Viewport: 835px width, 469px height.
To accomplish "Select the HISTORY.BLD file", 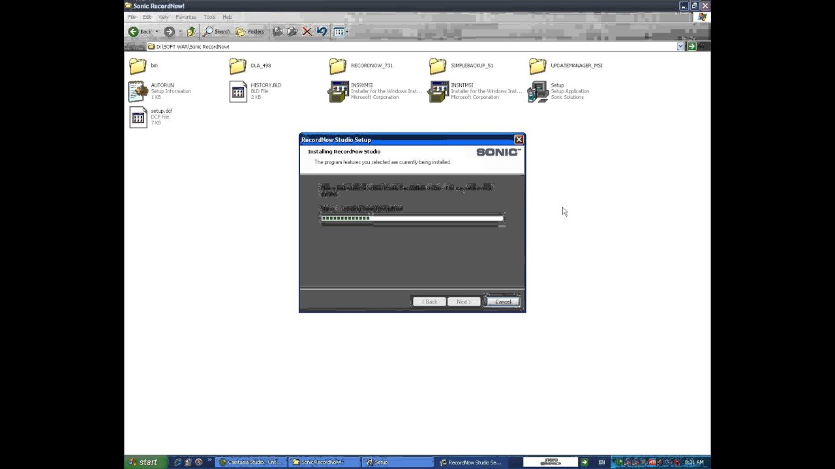I will coord(256,91).
